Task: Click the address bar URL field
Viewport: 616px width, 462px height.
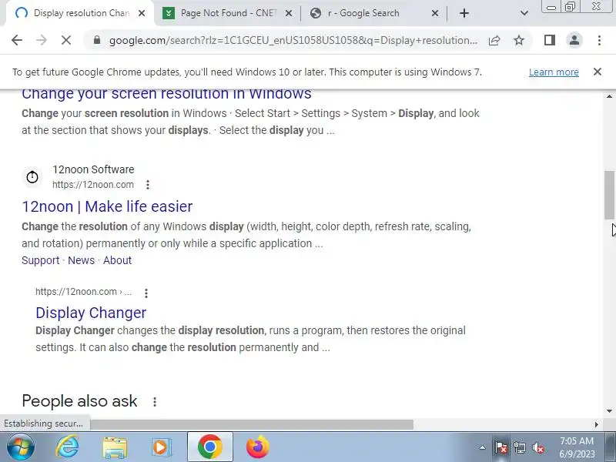Action: tap(293, 40)
